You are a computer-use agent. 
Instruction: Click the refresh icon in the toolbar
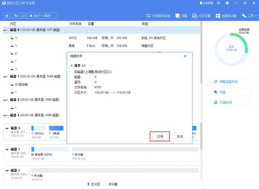click(x=7, y=16)
